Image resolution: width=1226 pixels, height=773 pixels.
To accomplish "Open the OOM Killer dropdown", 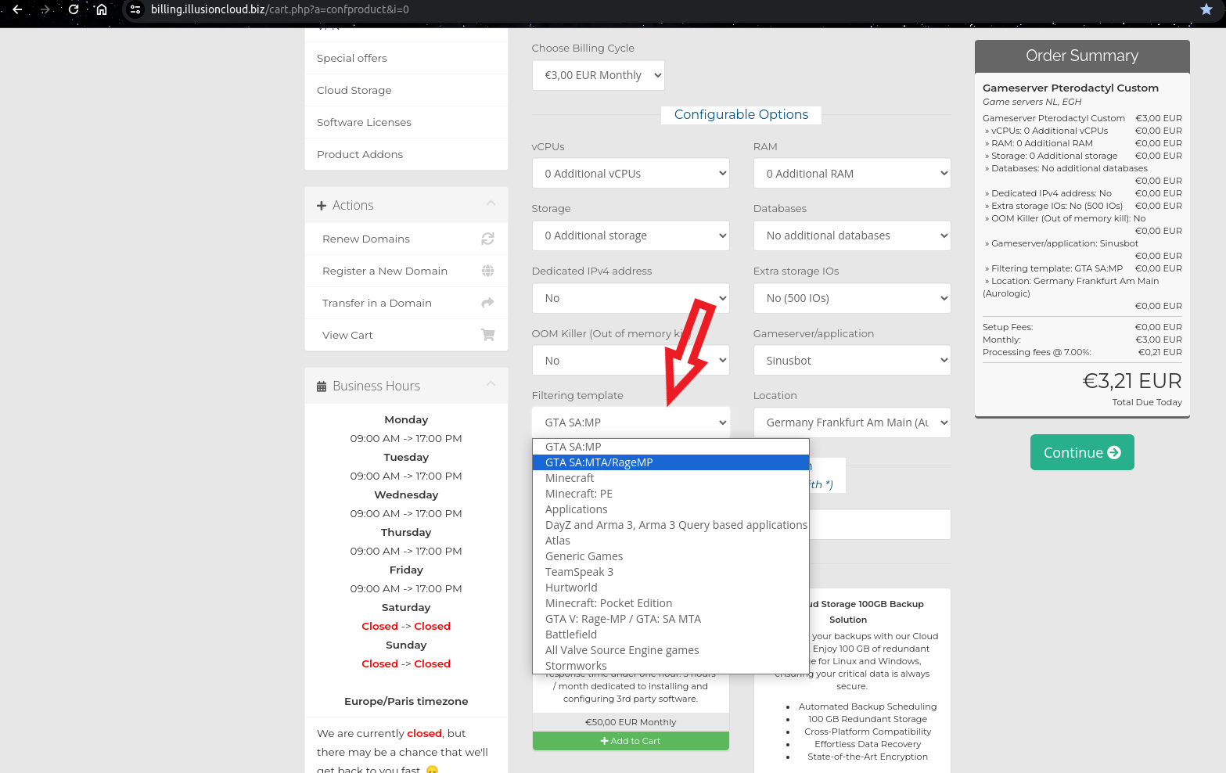I will click(x=631, y=361).
